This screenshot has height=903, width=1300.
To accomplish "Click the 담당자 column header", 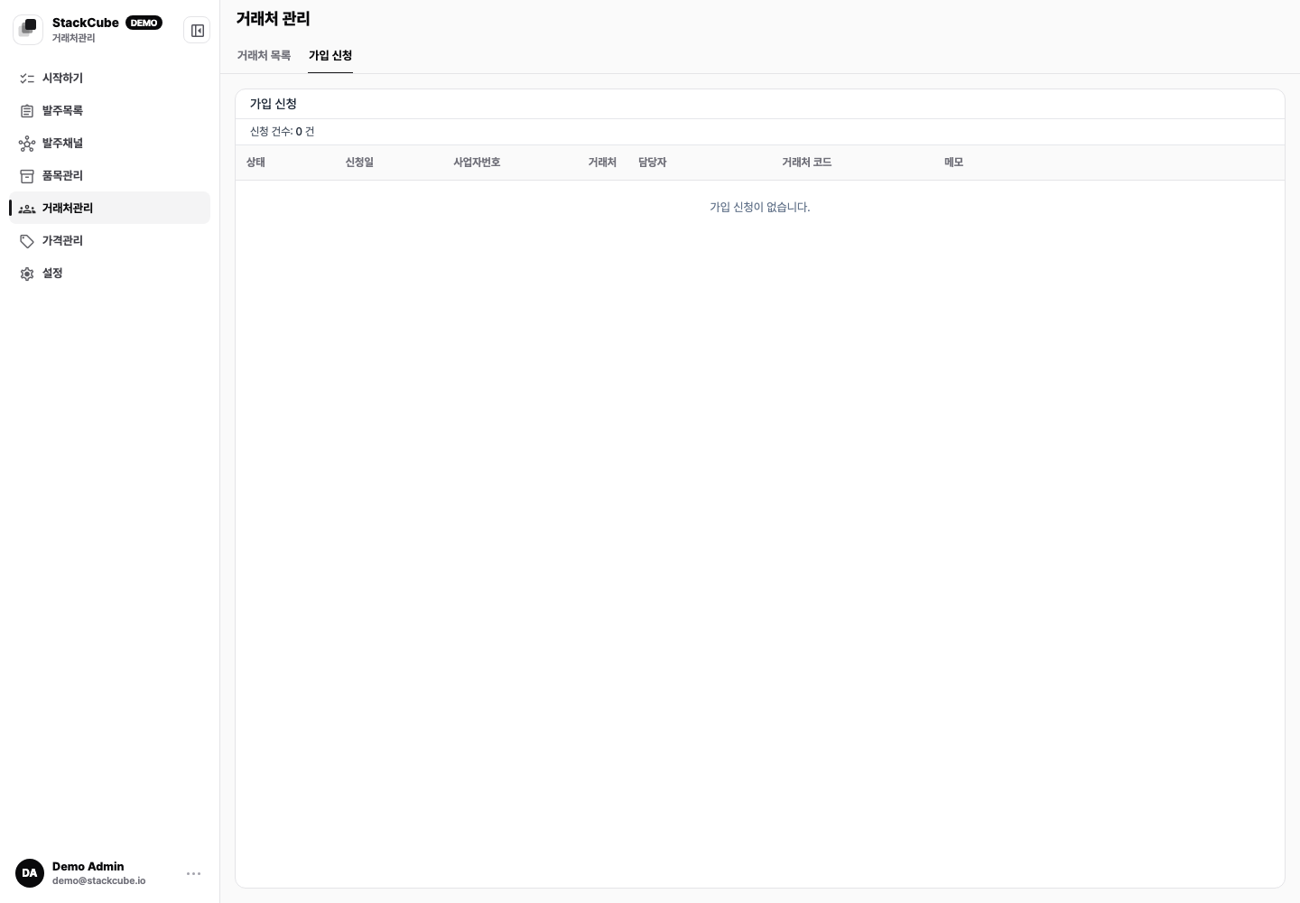I will pos(652,163).
